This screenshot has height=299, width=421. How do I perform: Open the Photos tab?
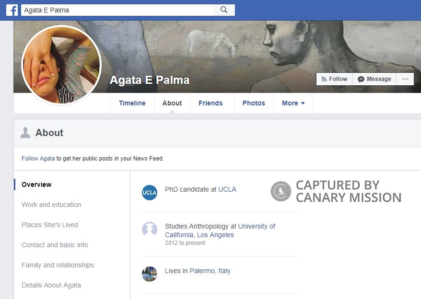253,103
